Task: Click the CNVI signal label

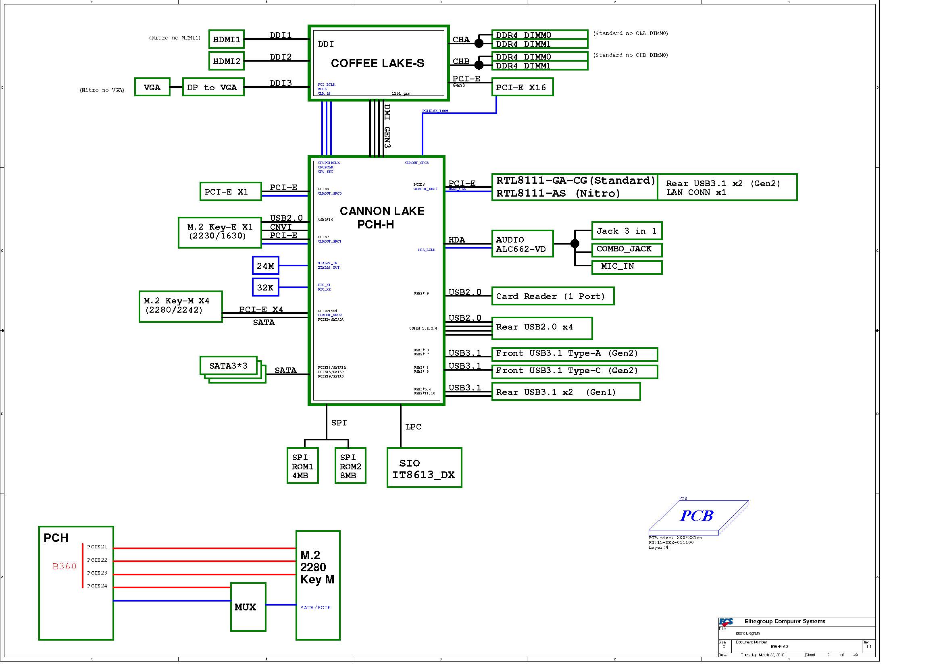Action: (281, 226)
